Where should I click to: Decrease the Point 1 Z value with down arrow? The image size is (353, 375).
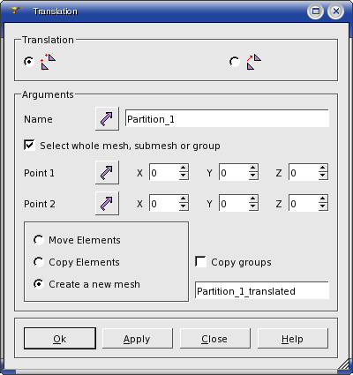click(323, 176)
